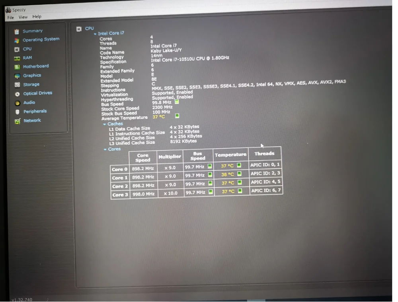Collapse the Caches section
398x302 pixels.
tap(104, 124)
